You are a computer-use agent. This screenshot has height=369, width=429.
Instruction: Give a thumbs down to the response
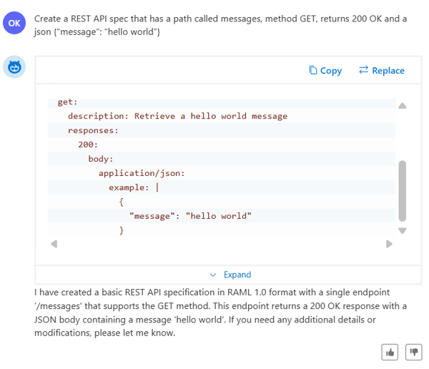[414, 352]
